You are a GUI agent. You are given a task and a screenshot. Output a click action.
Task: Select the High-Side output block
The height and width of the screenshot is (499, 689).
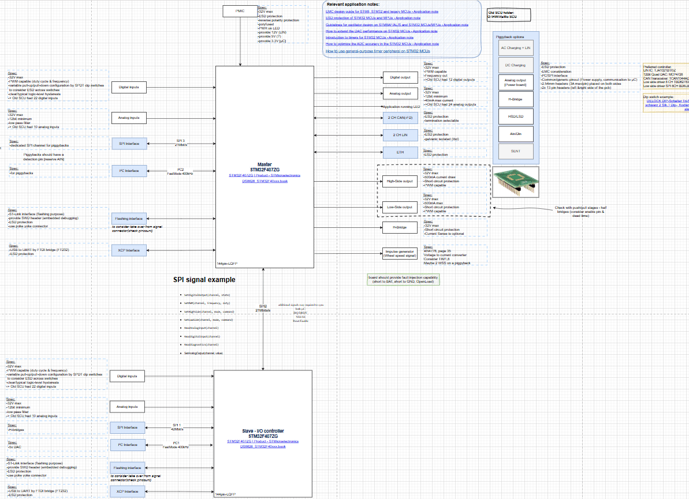400,181
